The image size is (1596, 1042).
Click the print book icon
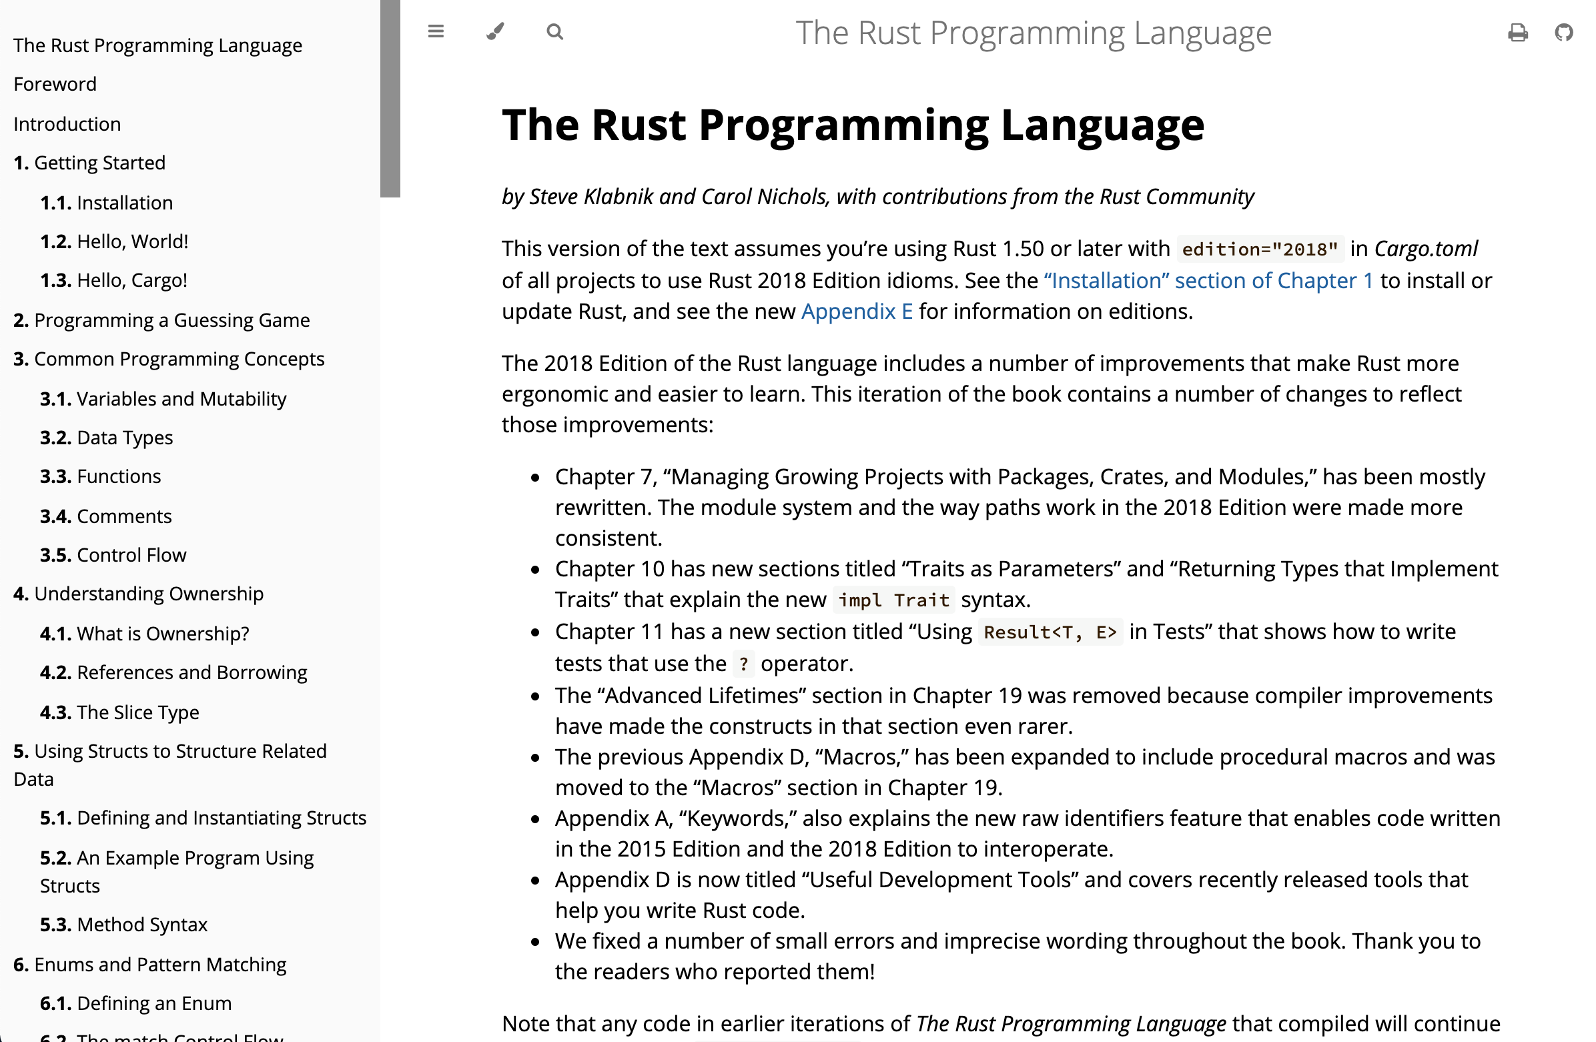click(x=1518, y=32)
